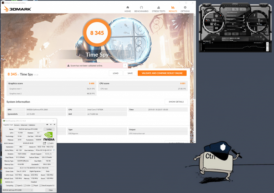Click the Afterburner graph scroll-up arrow
274x193 pixels.
coord(267,43)
